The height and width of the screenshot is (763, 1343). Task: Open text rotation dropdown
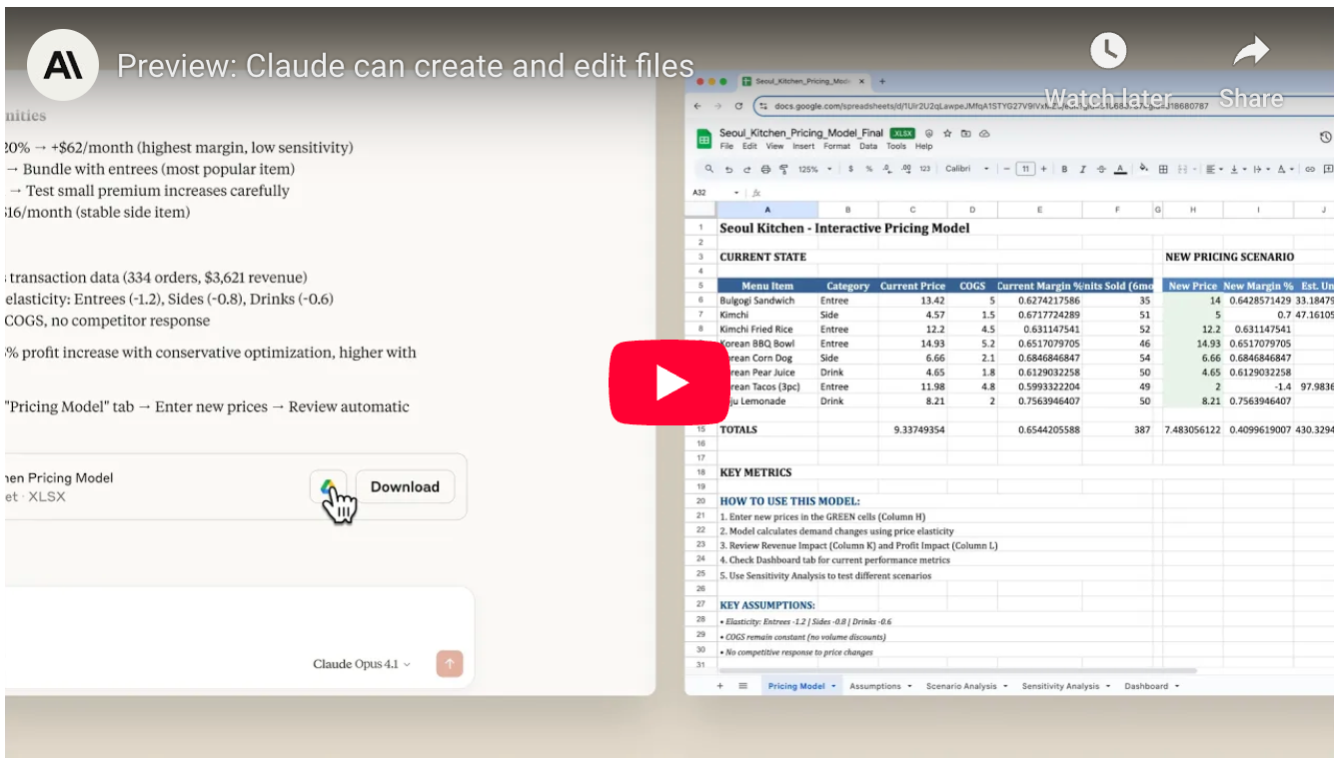point(1285,169)
